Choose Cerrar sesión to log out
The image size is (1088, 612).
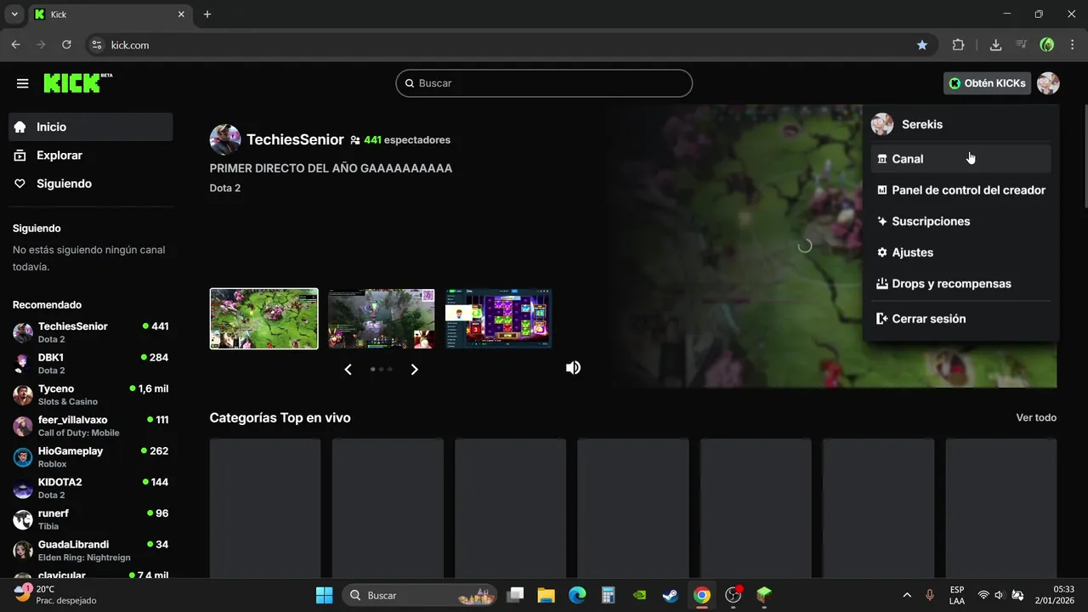click(x=960, y=319)
